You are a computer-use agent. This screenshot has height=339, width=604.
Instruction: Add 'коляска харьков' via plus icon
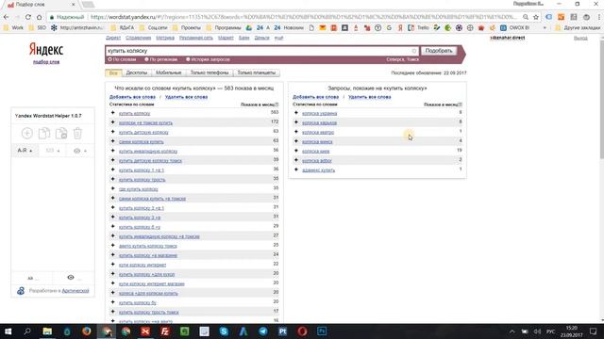[x=296, y=122]
